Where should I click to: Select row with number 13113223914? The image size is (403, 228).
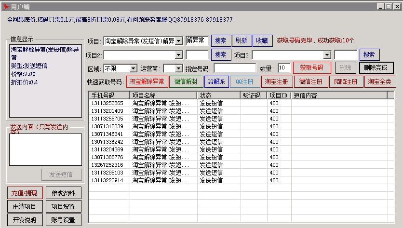(x=241, y=180)
